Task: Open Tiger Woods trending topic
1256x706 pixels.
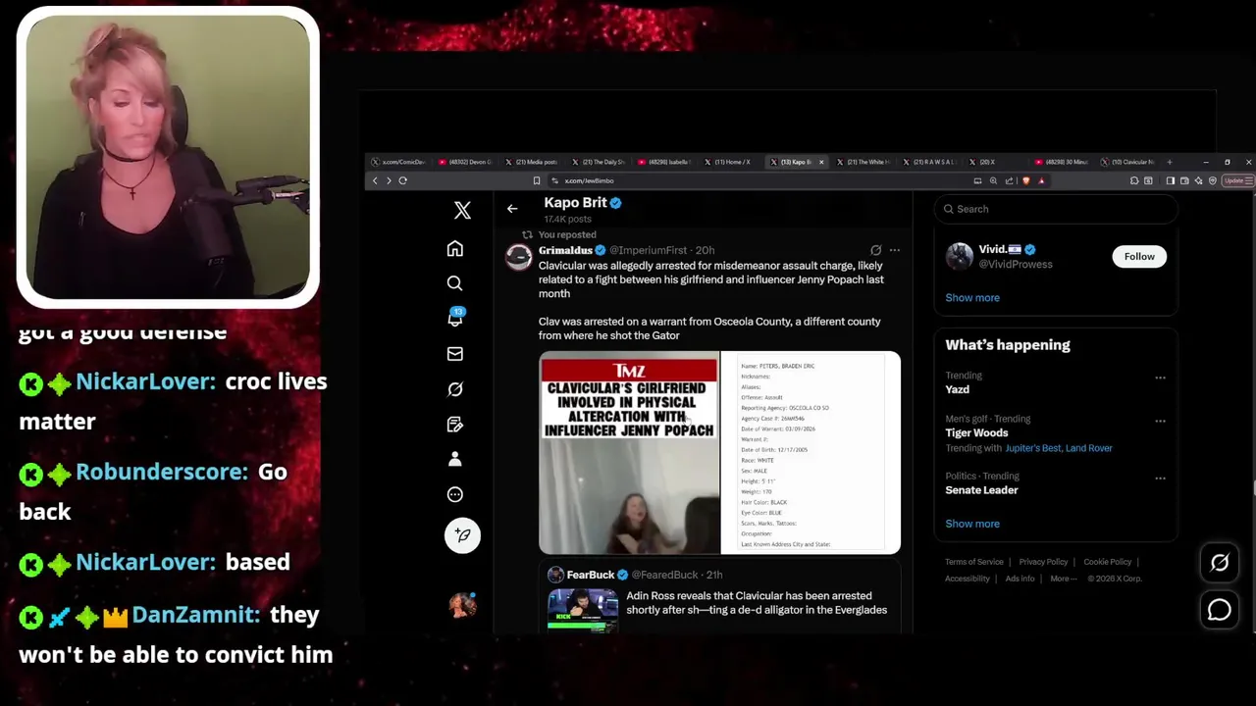Action: pyautogui.click(x=976, y=432)
